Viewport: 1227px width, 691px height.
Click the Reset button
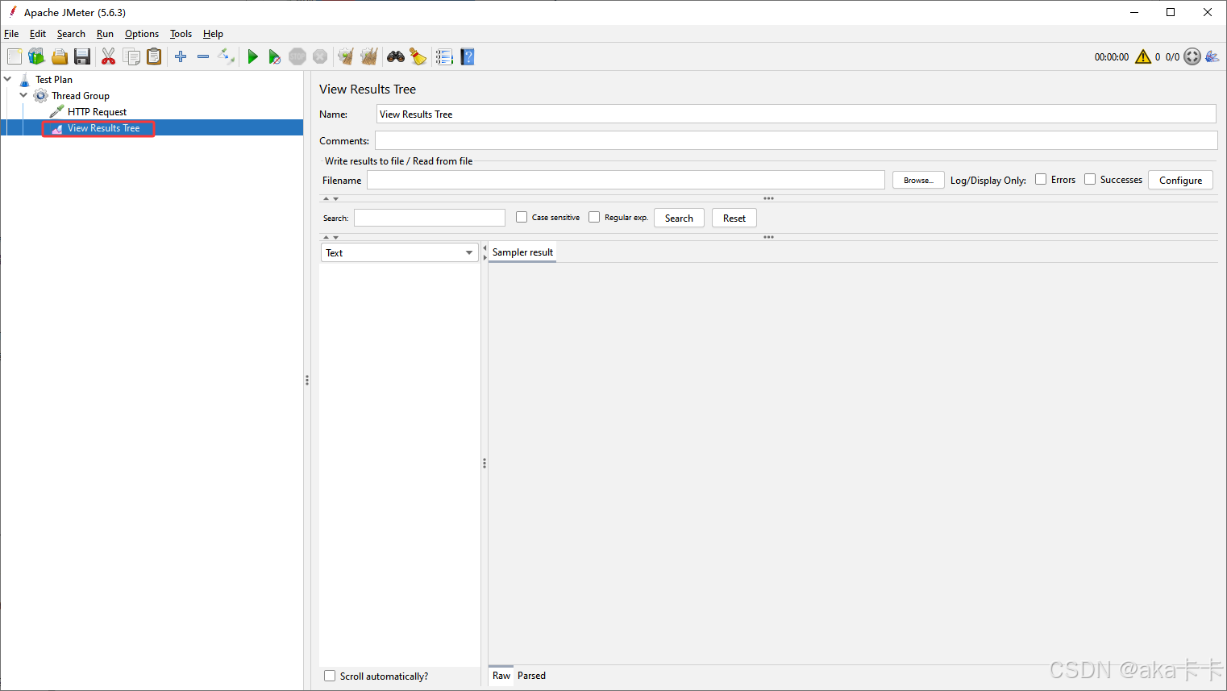[734, 218]
